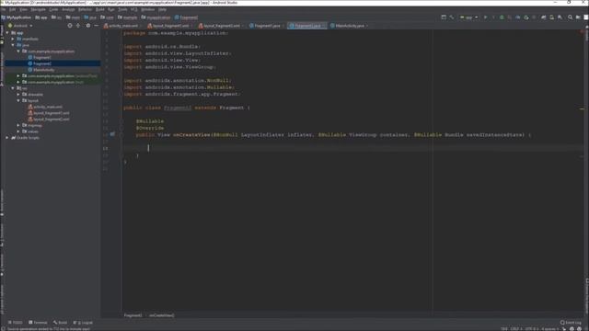Select MainActivity class in project tree
The width and height of the screenshot is (589, 331).
[x=41, y=70]
